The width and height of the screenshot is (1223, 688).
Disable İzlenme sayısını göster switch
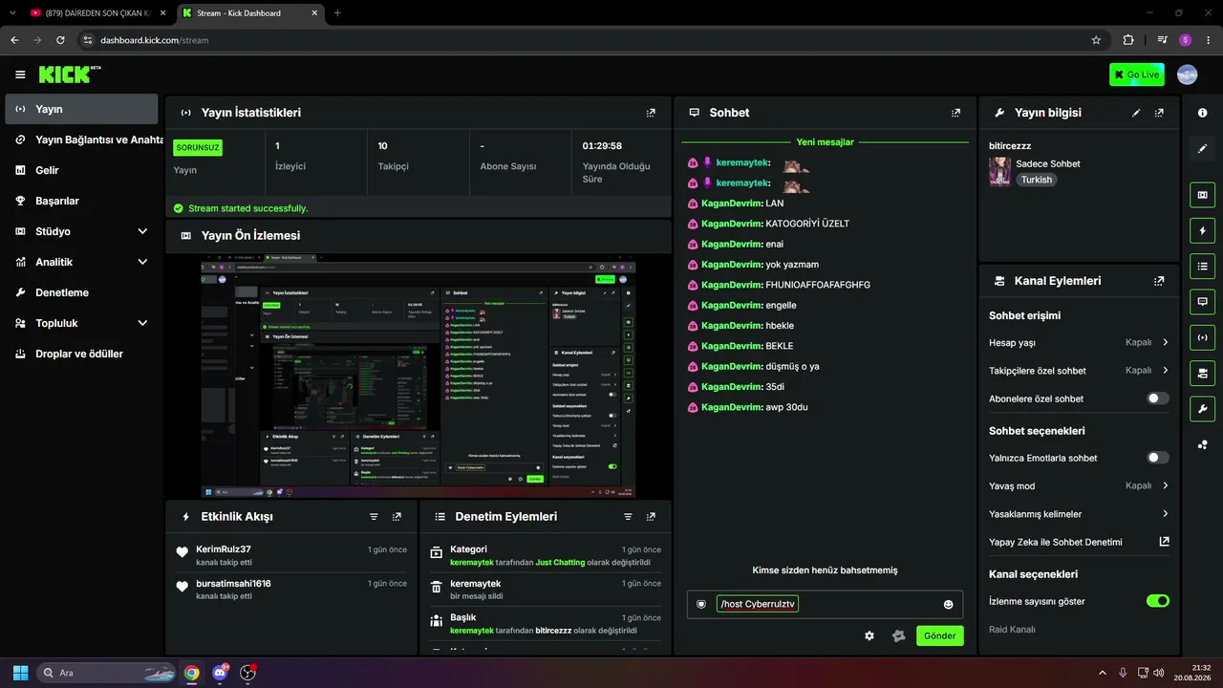pyautogui.click(x=1157, y=601)
